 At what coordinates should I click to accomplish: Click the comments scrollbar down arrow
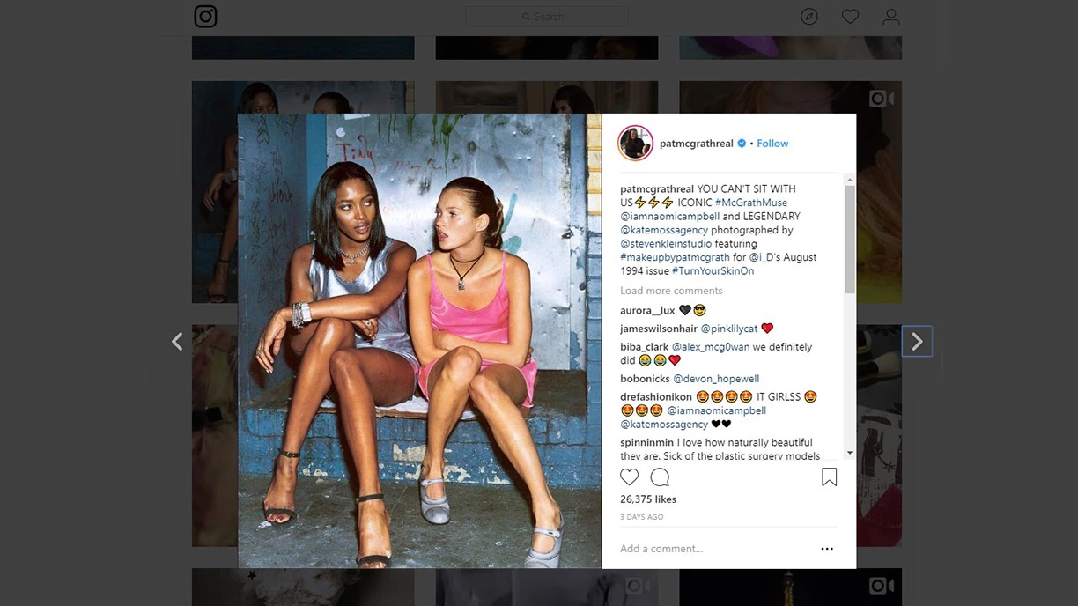[x=849, y=453]
